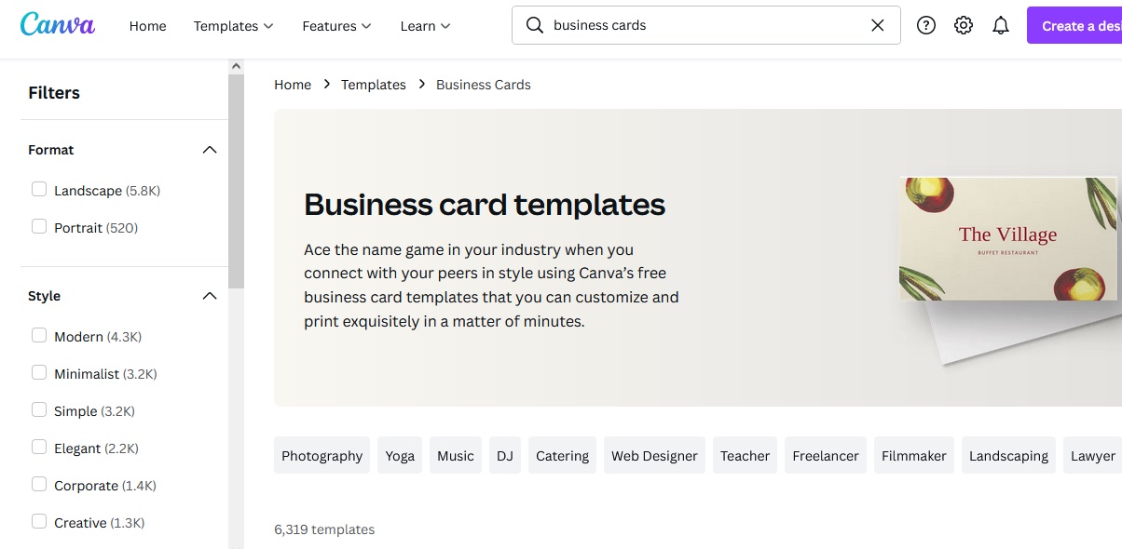Image resolution: width=1122 pixels, height=549 pixels.
Task: Collapse the Style filter section
Action: click(210, 295)
